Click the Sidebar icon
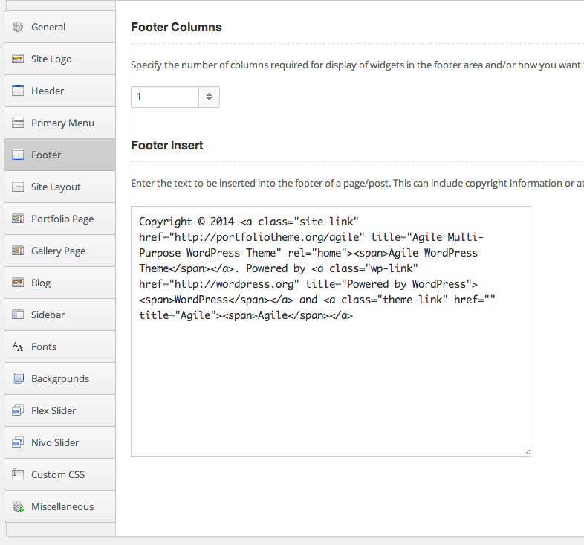 click(18, 315)
